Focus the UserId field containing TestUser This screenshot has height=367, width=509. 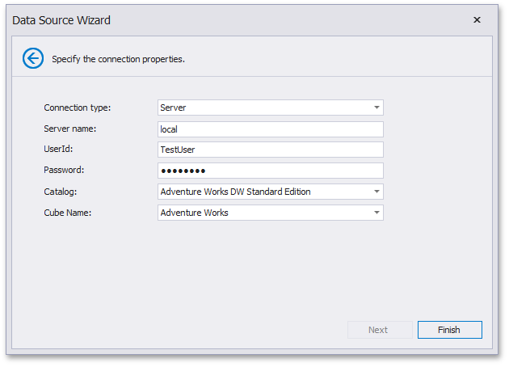(x=270, y=150)
